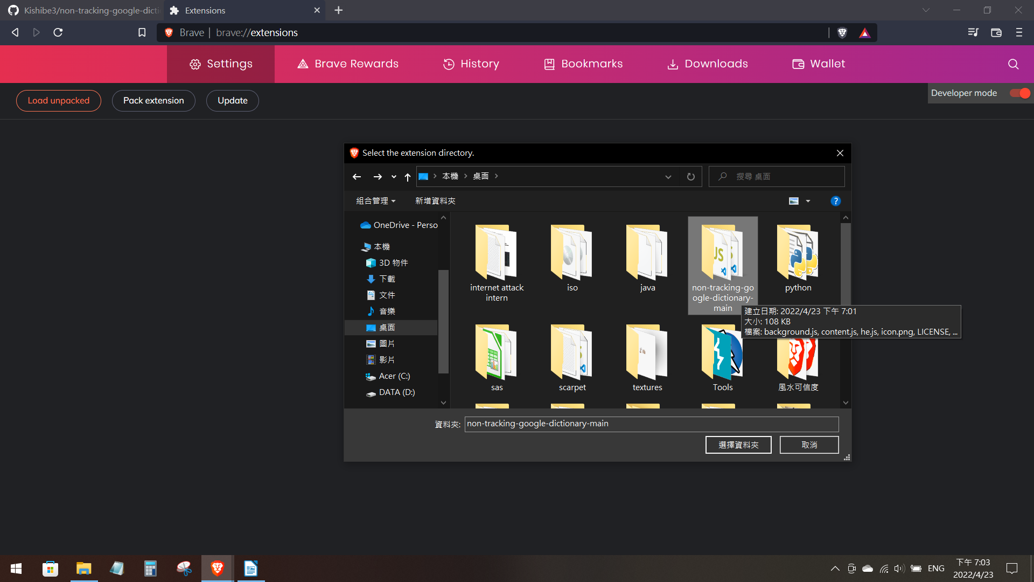Image resolution: width=1034 pixels, height=582 pixels.
Task: Open the 組合管理 dropdown menu
Action: coord(375,201)
